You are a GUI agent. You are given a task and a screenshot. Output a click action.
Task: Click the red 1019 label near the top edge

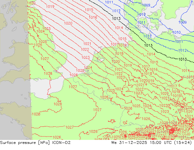50,6
